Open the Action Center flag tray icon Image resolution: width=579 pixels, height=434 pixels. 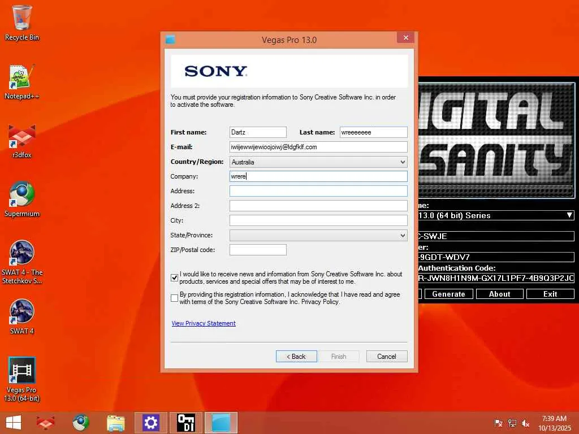tap(498, 423)
